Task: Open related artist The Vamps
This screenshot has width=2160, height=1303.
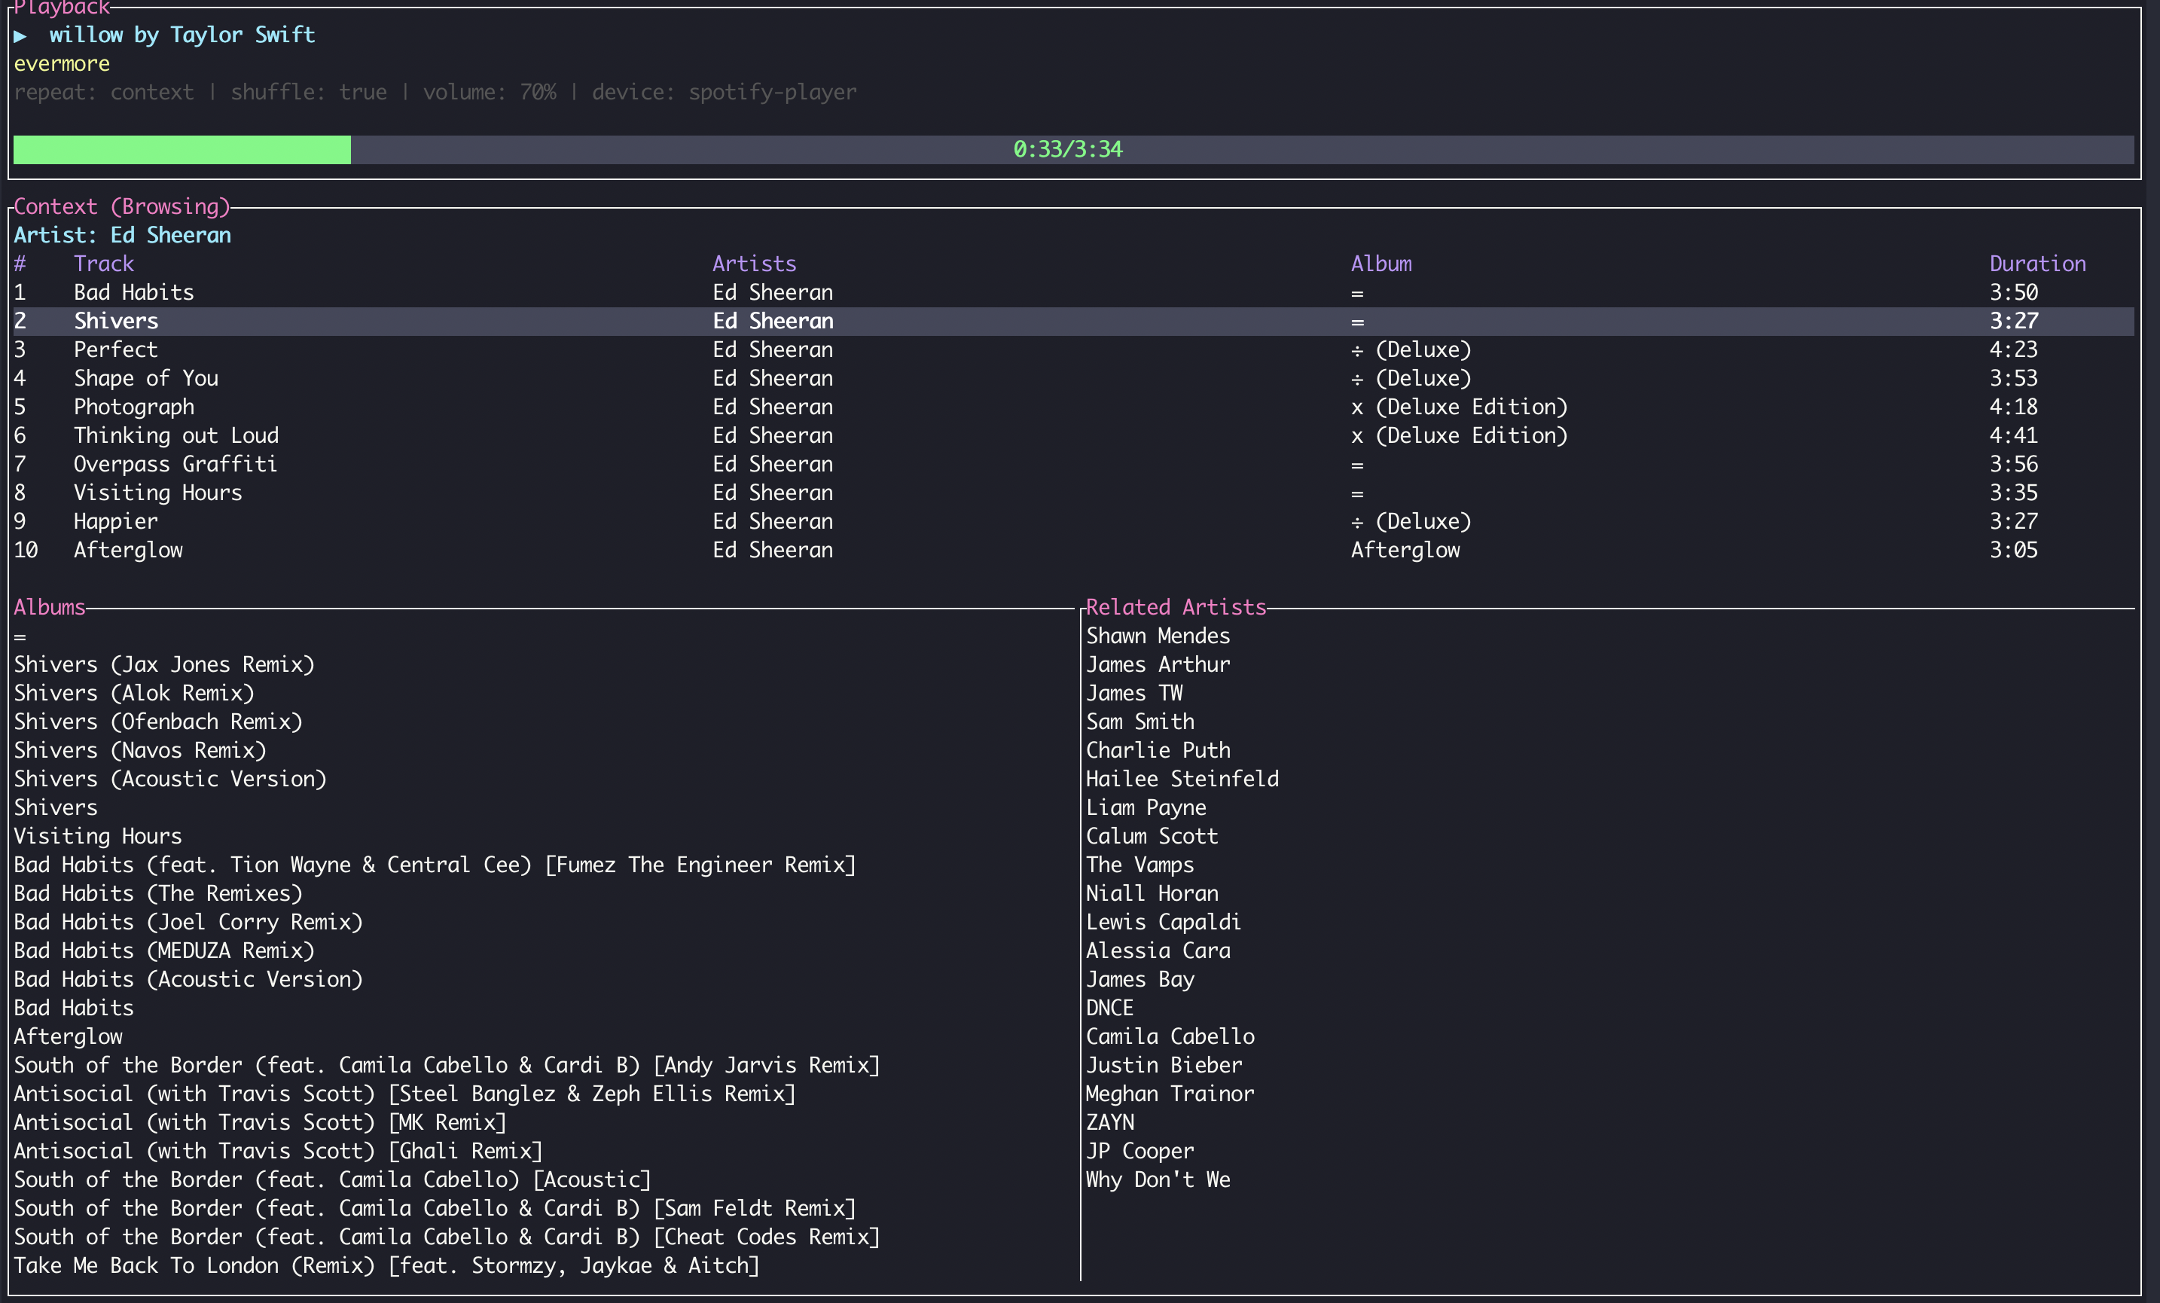Action: tap(1139, 865)
